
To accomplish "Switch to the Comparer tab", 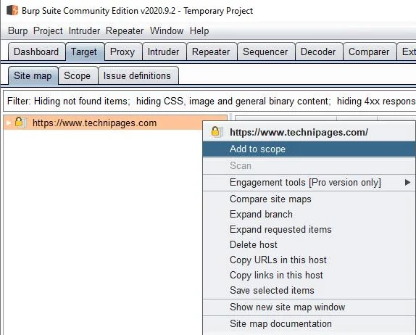I will click(370, 51).
